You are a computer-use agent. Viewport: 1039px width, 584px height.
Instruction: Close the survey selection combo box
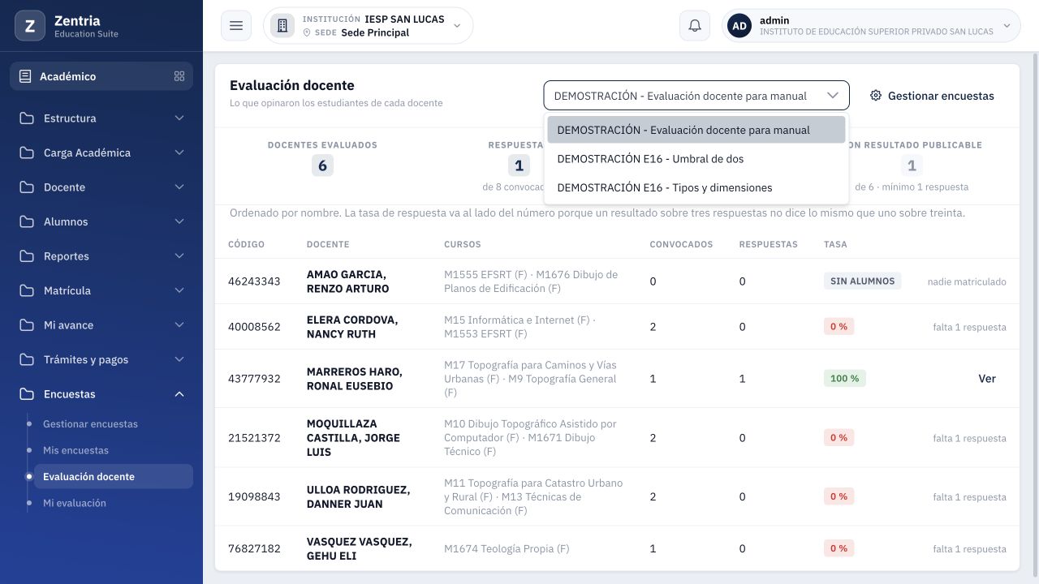pos(696,96)
